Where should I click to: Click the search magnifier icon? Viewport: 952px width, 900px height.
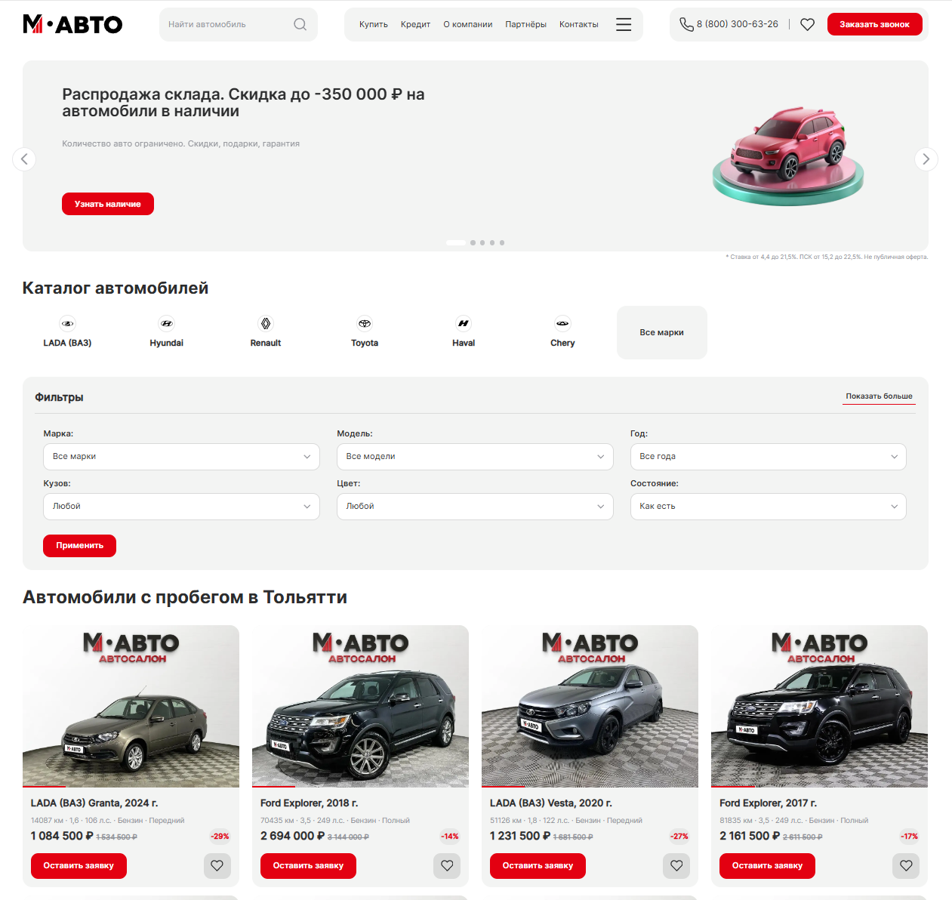(x=300, y=24)
